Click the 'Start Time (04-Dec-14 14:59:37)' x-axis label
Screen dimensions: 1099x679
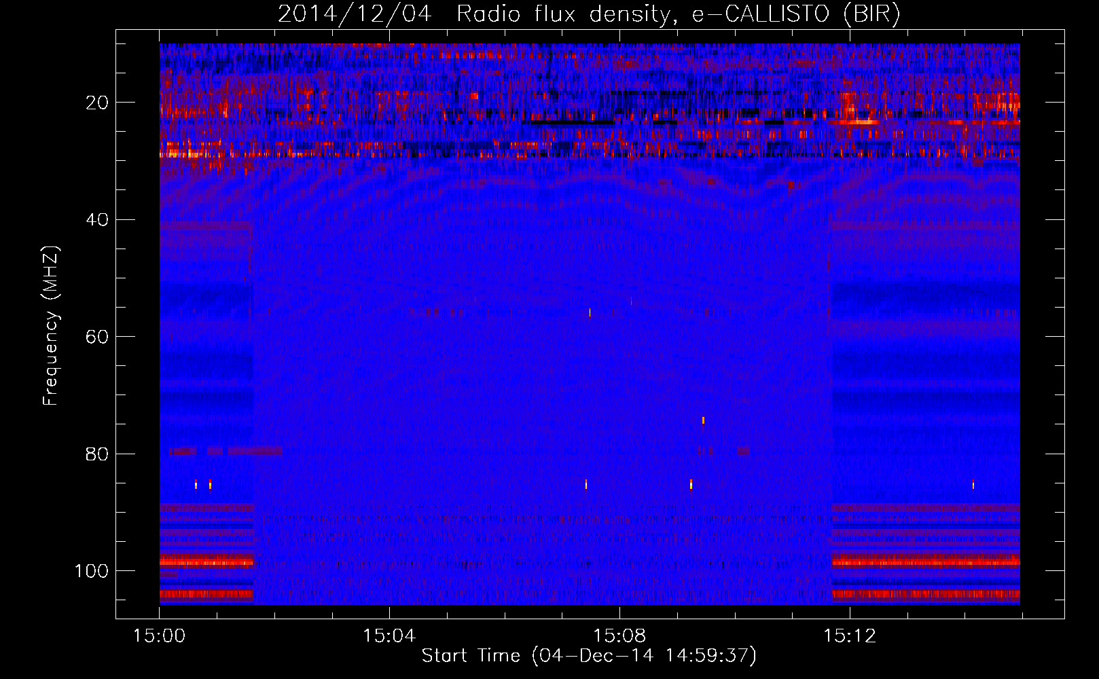click(589, 656)
